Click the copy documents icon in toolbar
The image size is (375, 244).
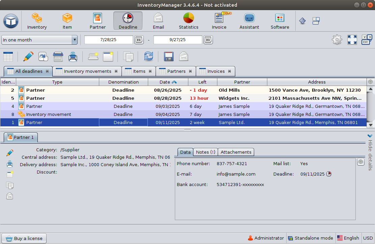[x=128, y=57]
